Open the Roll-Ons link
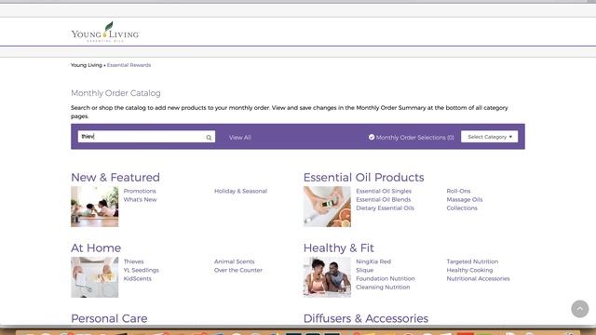The image size is (596, 335). (458, 191)
